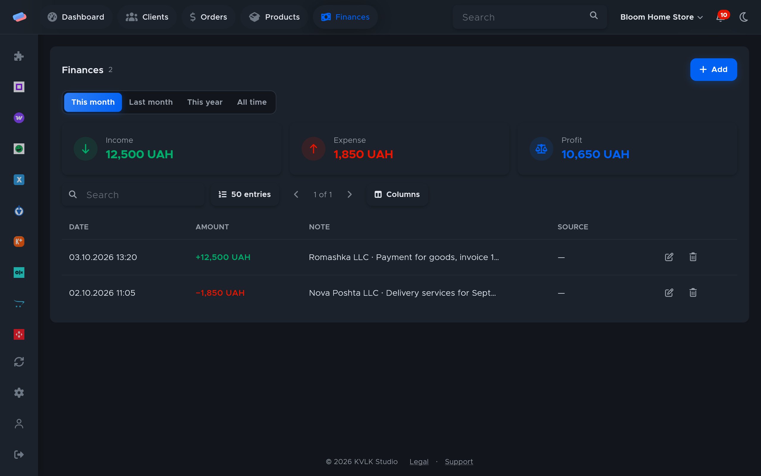Open the Clients menu item
Viewport: 761px width, 476px height.
point(147,17)
